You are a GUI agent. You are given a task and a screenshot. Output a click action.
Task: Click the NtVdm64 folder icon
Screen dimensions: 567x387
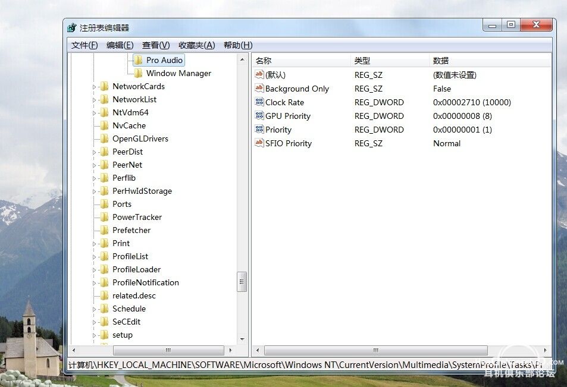click(x=105, y=112)
